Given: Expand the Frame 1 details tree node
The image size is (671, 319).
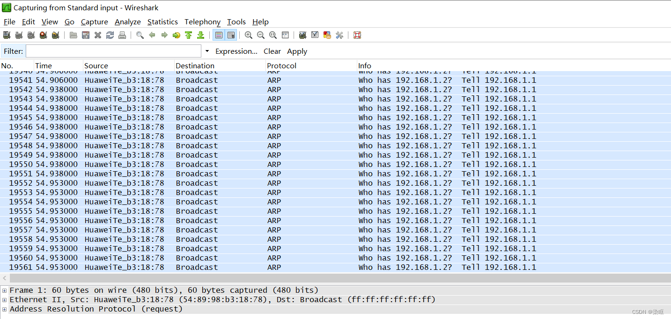Looking at the screenshot, I should (x=5, y=290).
